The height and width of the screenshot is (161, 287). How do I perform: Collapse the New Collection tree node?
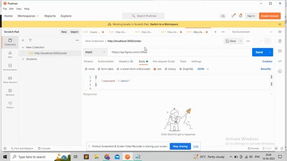pyautogui.click(x=23, y=47)
